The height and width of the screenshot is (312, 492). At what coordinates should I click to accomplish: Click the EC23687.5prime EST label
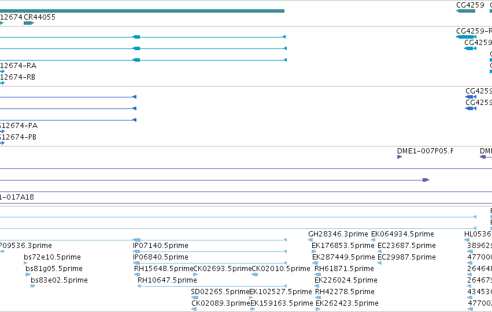pos(406,246)
